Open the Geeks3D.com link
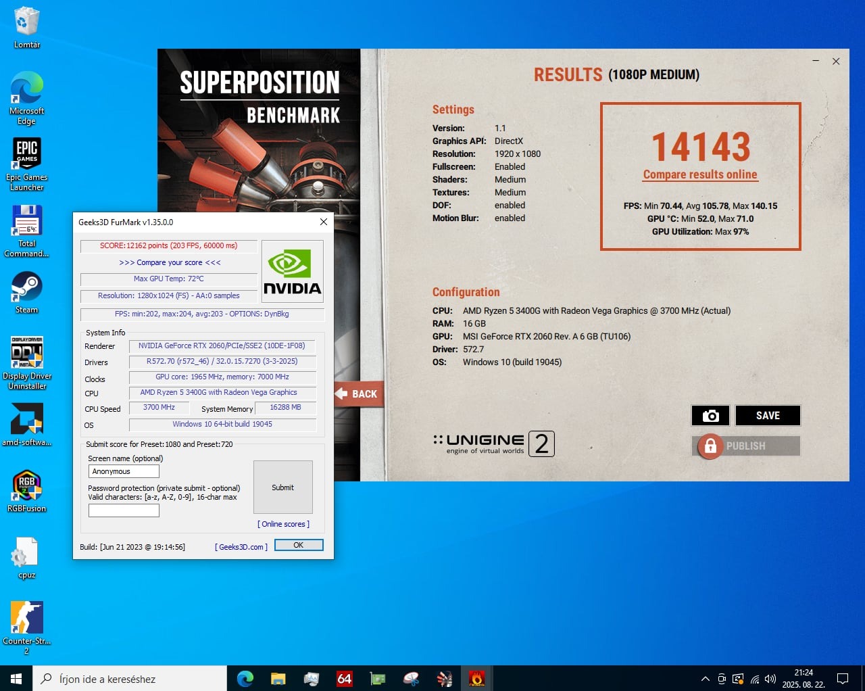 point(241,547)
